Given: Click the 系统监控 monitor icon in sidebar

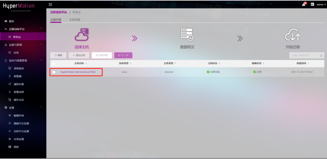Looking at the screenshot, I should click(10, 68).
